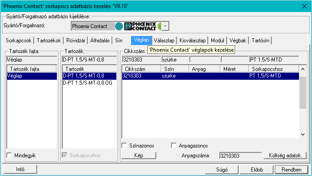The image size is (312, 176).
Task: Open the Rövidzár tab
Action: [x=76, y=41]
